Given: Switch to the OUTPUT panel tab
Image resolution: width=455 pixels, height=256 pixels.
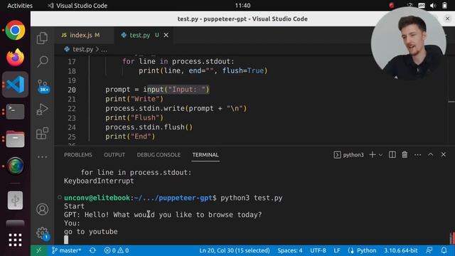Looking at the screenshot, I should [114, 155].
